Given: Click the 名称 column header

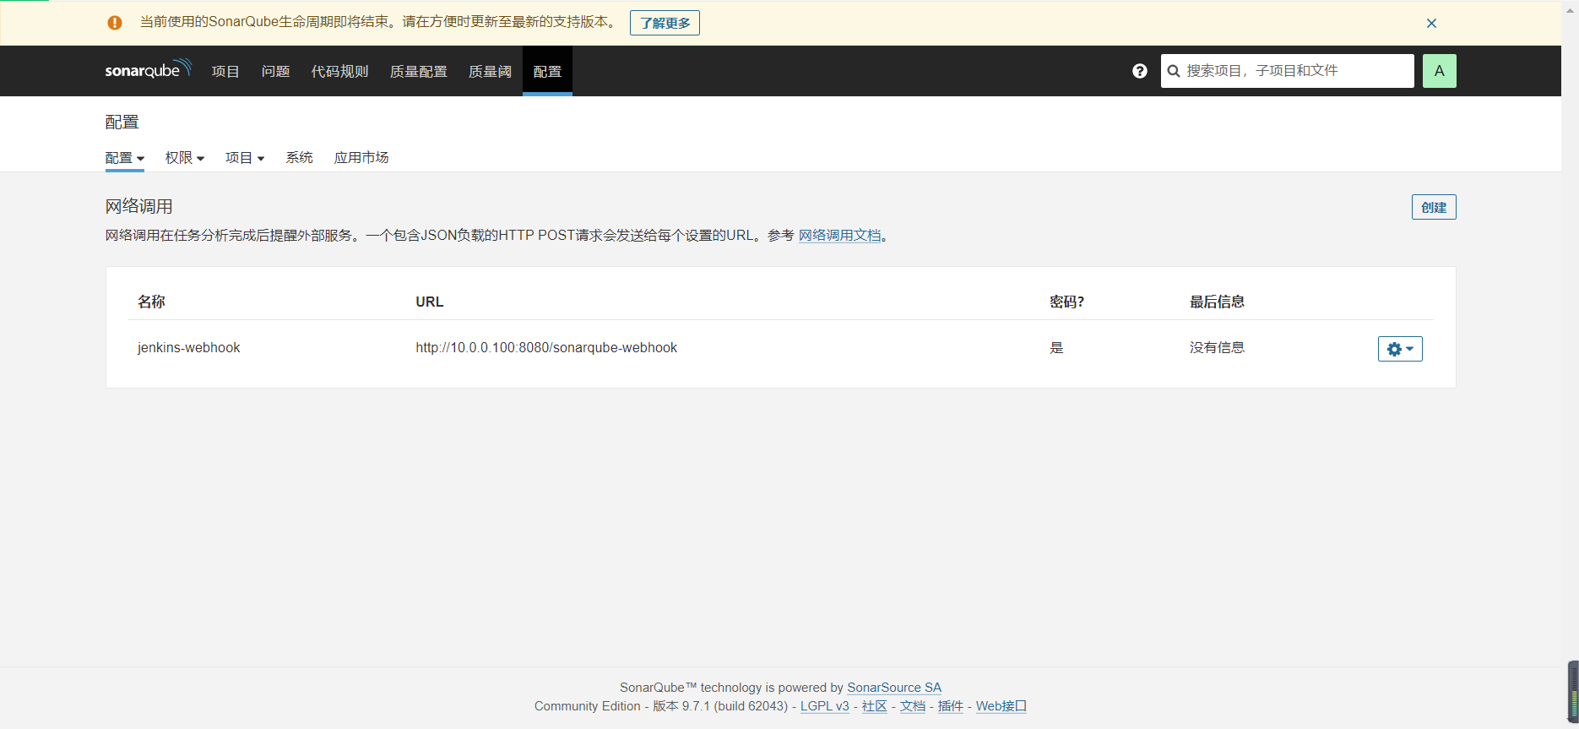Looking at the screenshot, I should [x=151, y=302].
